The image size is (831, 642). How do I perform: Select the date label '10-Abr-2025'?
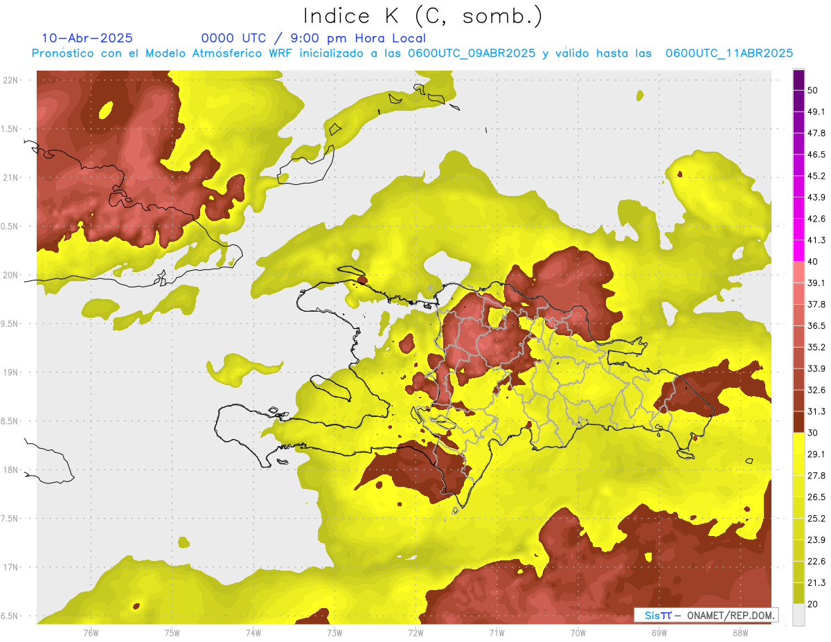[x=87, y=38]
